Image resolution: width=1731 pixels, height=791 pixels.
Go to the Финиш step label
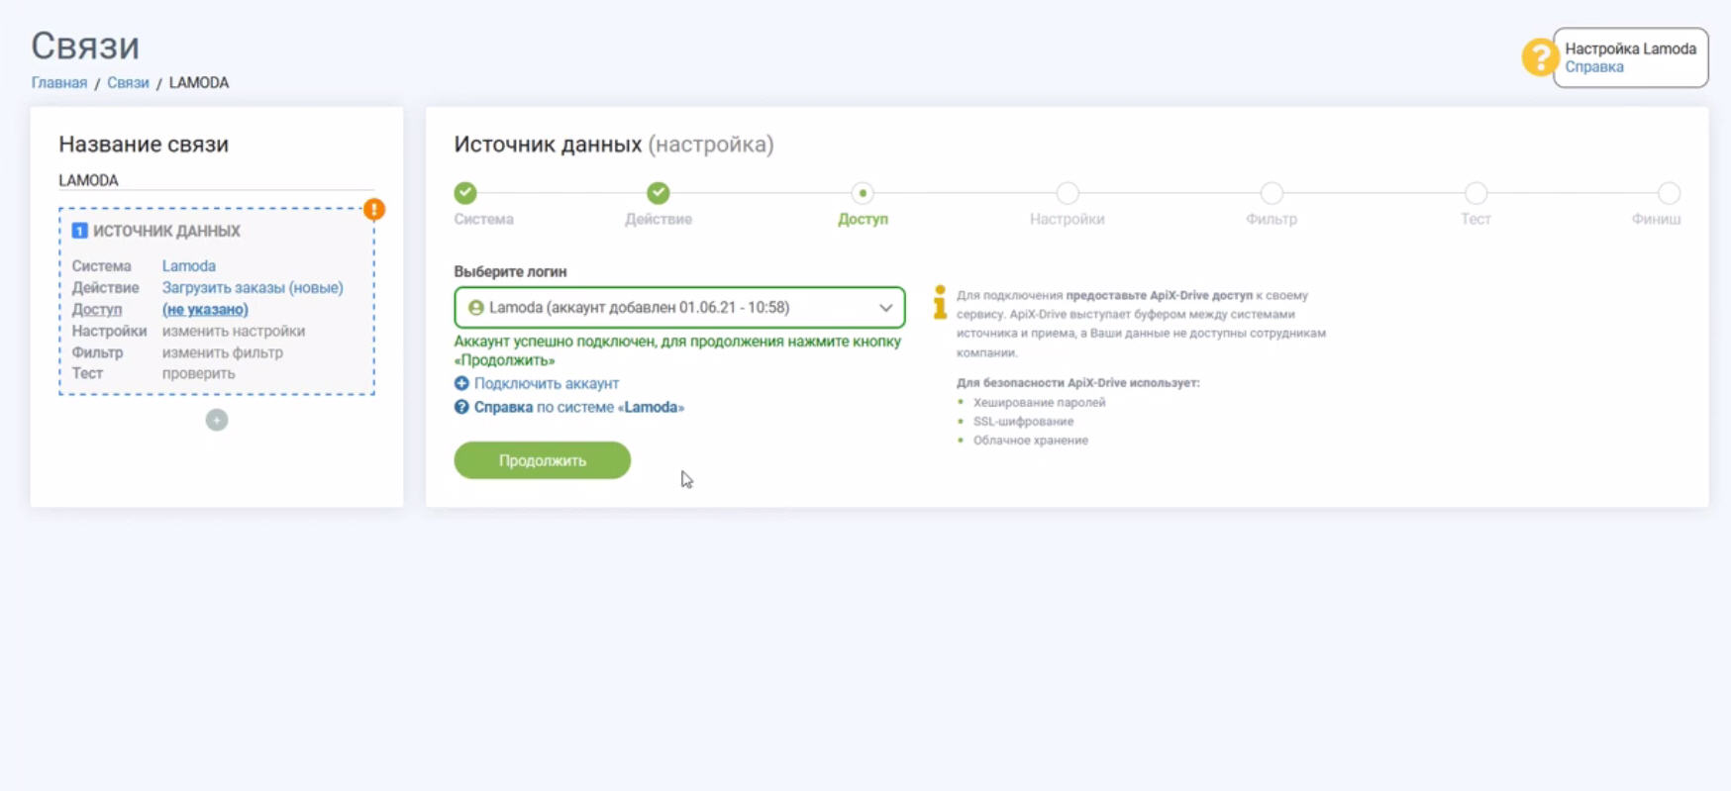1656,219
